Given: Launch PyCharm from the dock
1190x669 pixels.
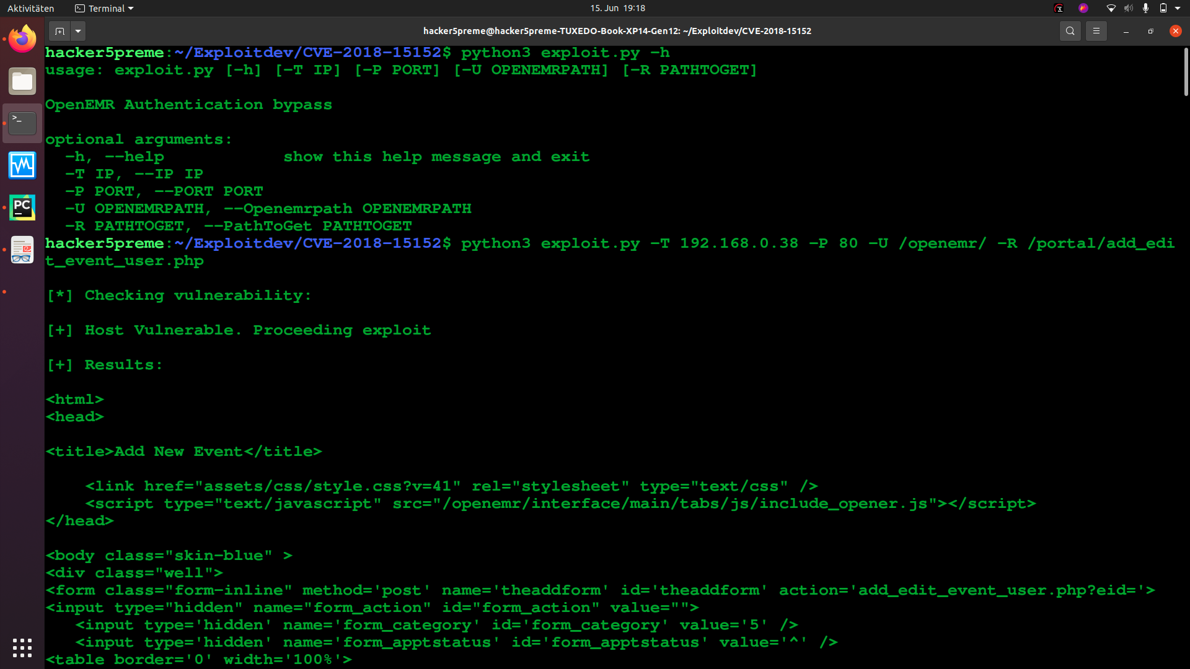Looking at the screenshot, I should [22, 208].
